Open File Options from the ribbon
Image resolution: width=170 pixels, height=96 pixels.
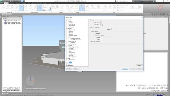point(16,8)
